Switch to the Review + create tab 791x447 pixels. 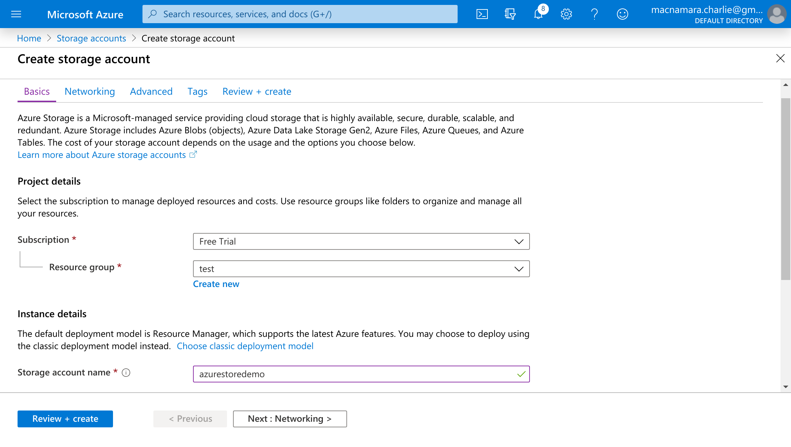click(257, 91)
